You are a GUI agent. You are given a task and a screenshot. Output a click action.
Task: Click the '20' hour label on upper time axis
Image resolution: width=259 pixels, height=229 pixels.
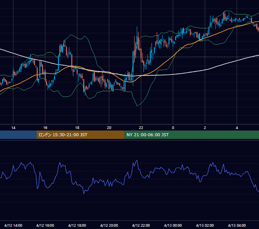109,128
